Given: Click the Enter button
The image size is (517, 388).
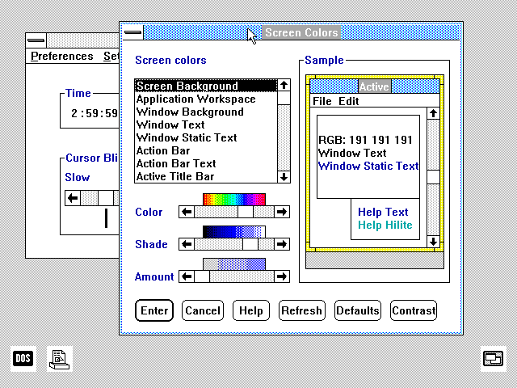Looking at the screenshot, I should [154, 310].
